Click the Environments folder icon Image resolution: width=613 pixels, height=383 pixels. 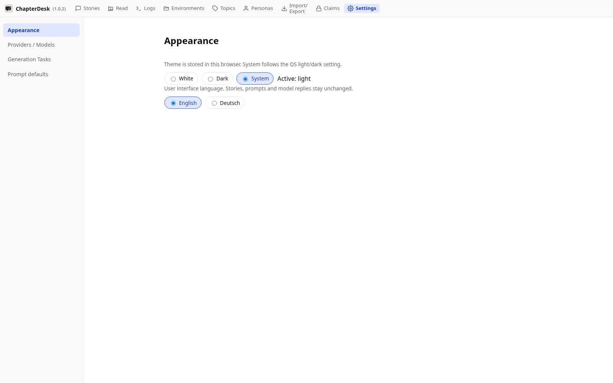pyautogui.click(x=166, y=8)
